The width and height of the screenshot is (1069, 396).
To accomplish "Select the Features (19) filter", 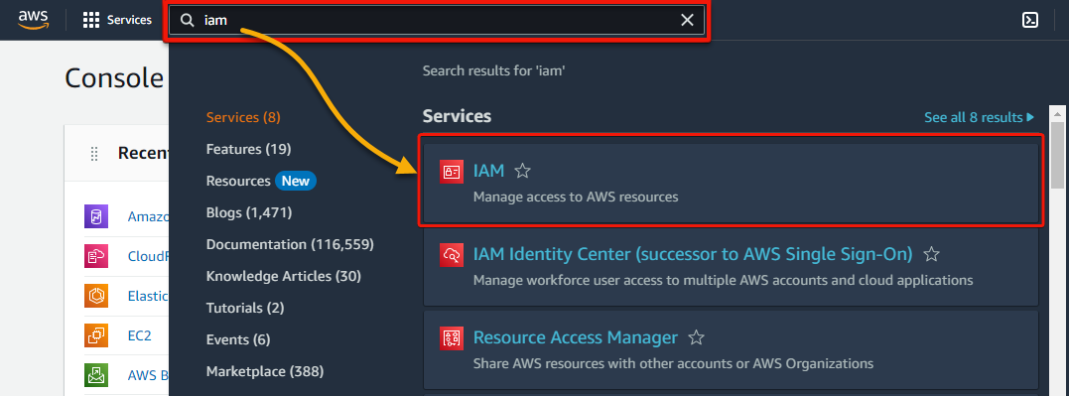I will (x=248, y=149).
